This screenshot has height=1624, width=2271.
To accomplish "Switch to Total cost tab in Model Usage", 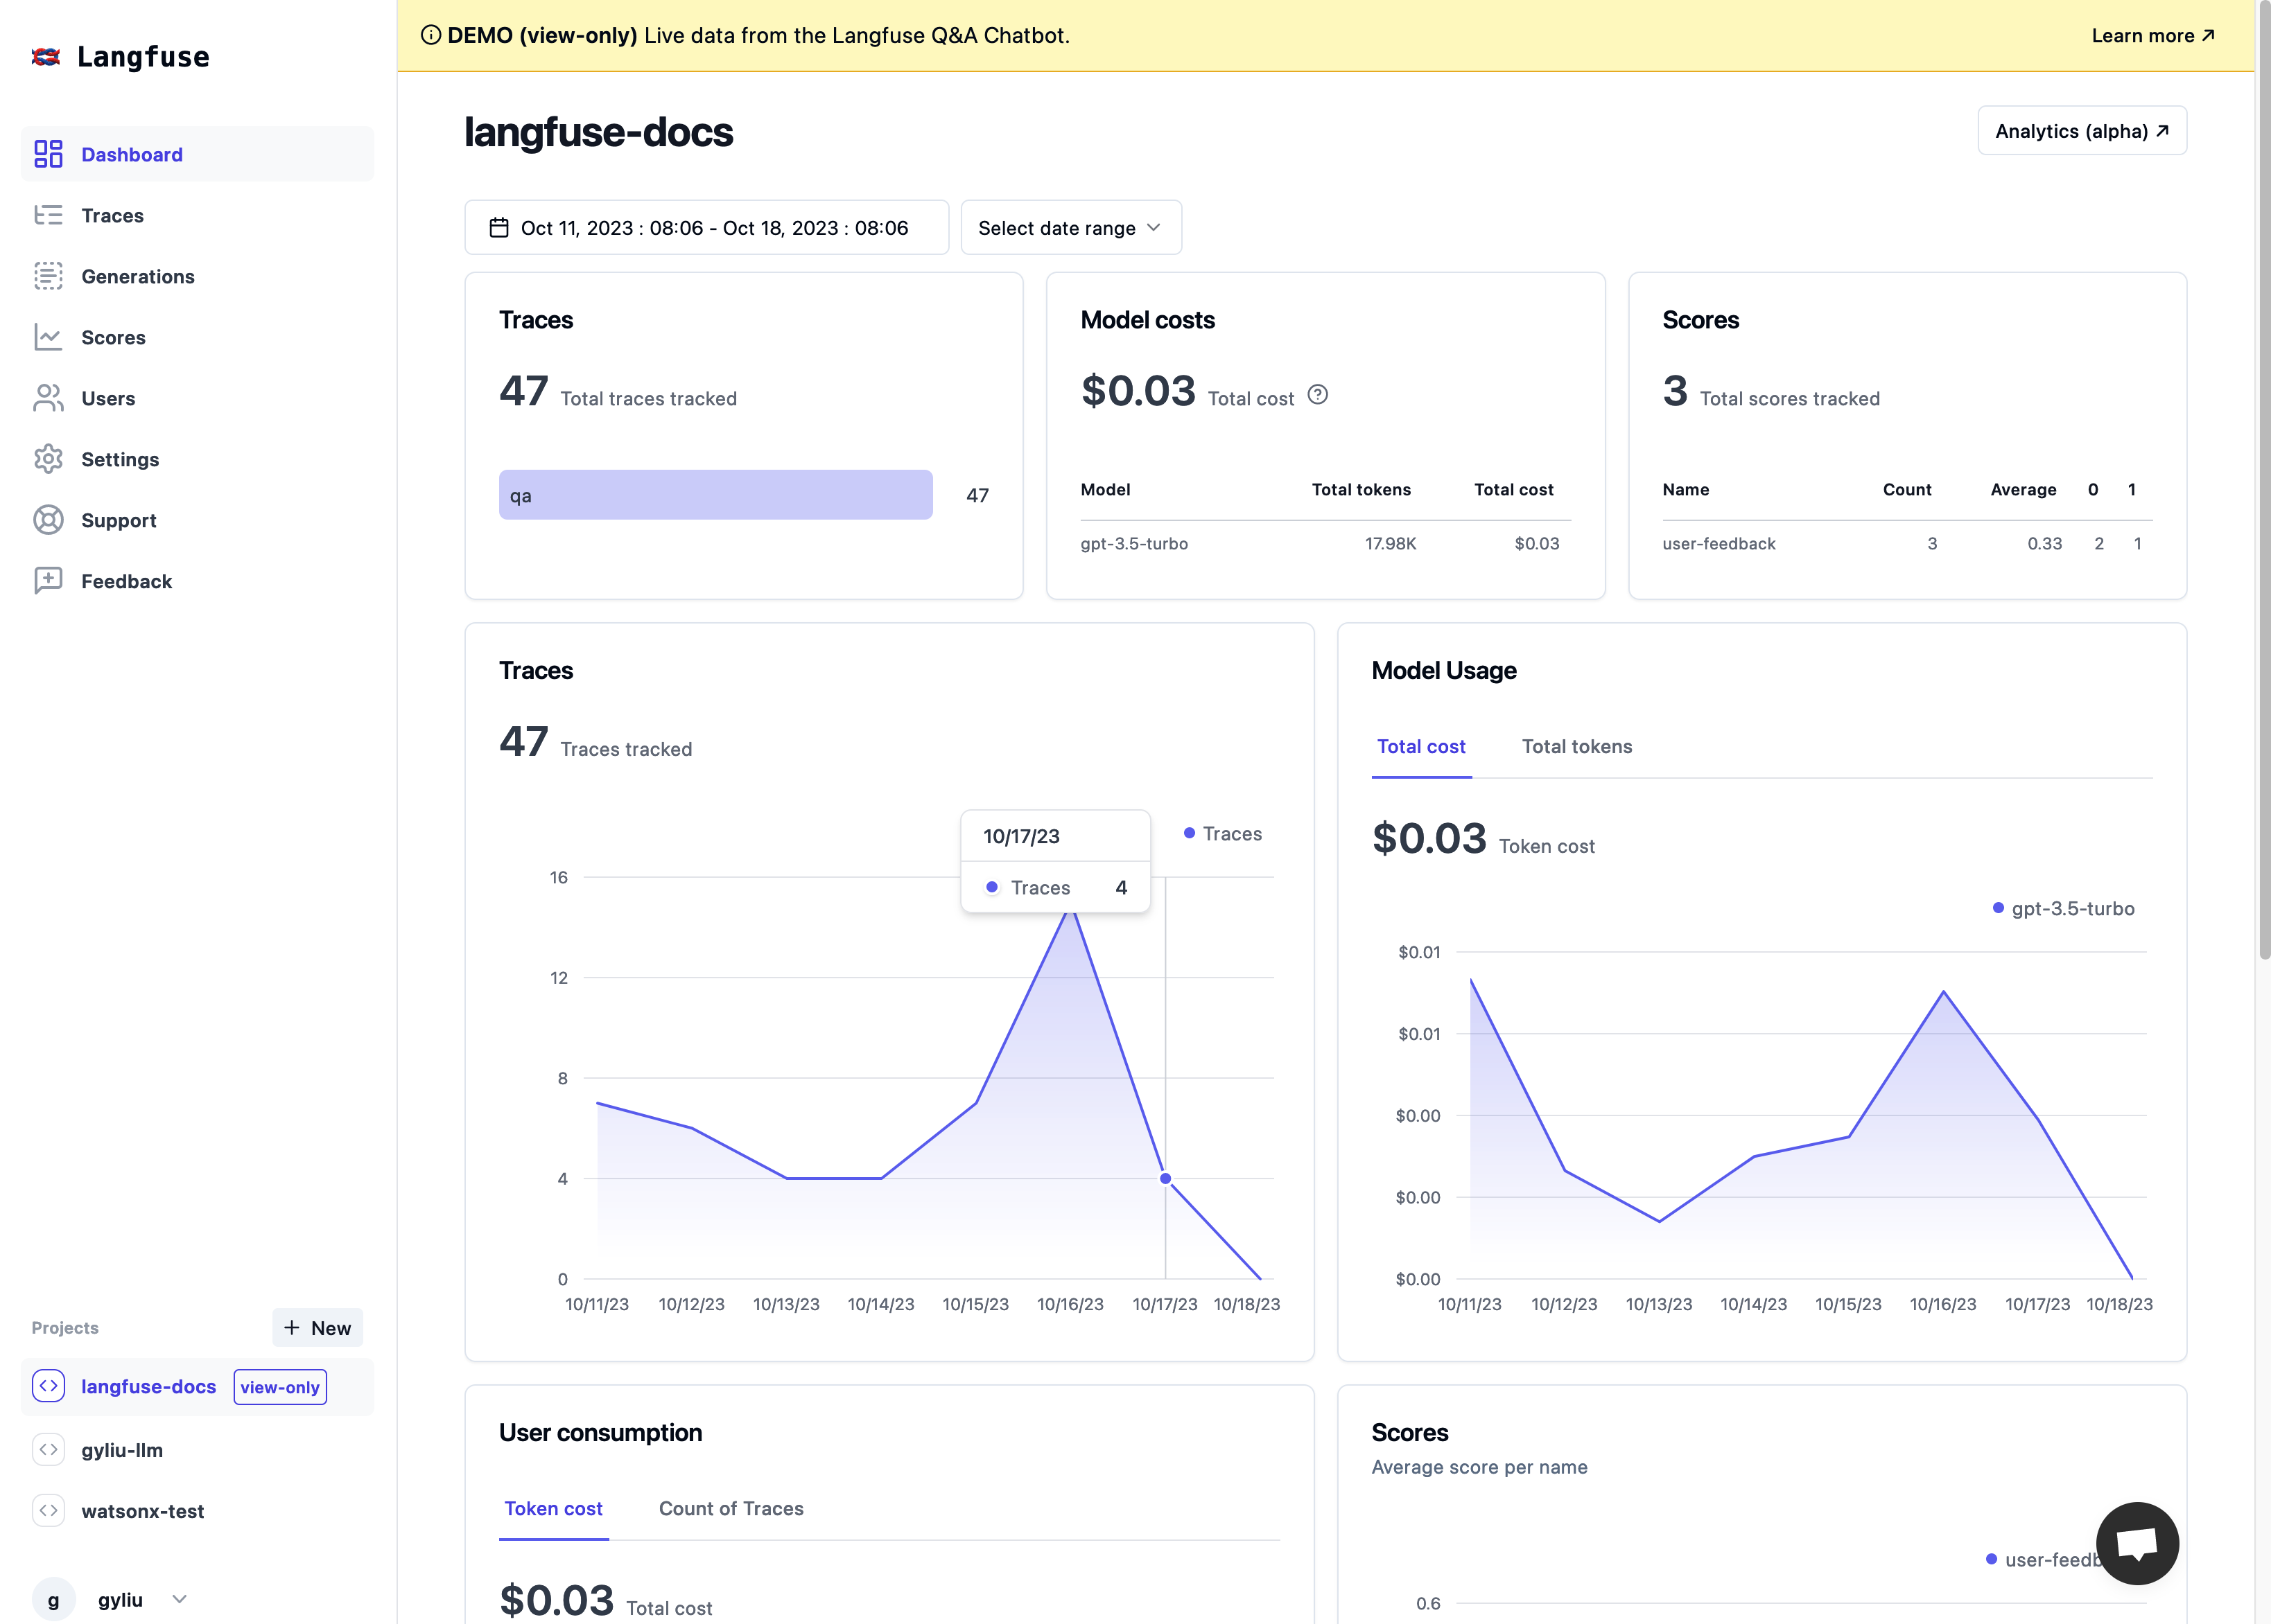I will [1420, 746].
